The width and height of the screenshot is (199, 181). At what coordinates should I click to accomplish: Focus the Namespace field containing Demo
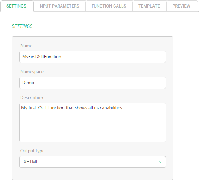(x=93, y=83)
